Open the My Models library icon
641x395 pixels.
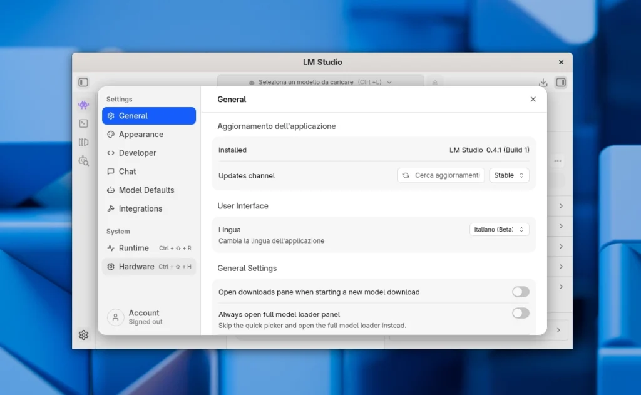tap(83, 142)
